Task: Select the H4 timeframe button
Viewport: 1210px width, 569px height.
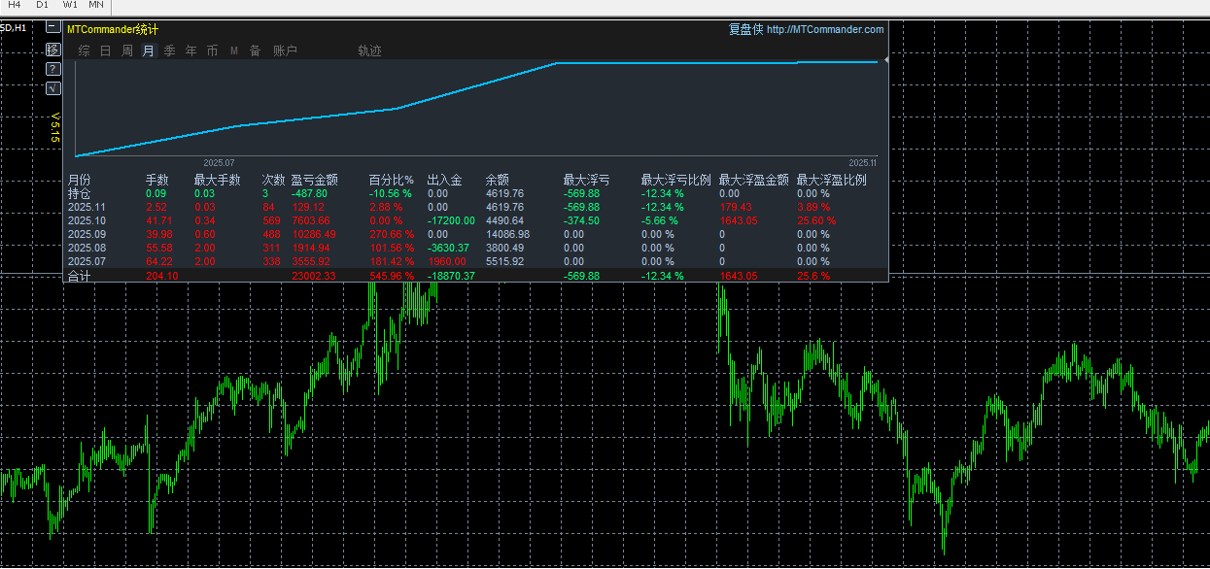Action: tap(15, 5)
